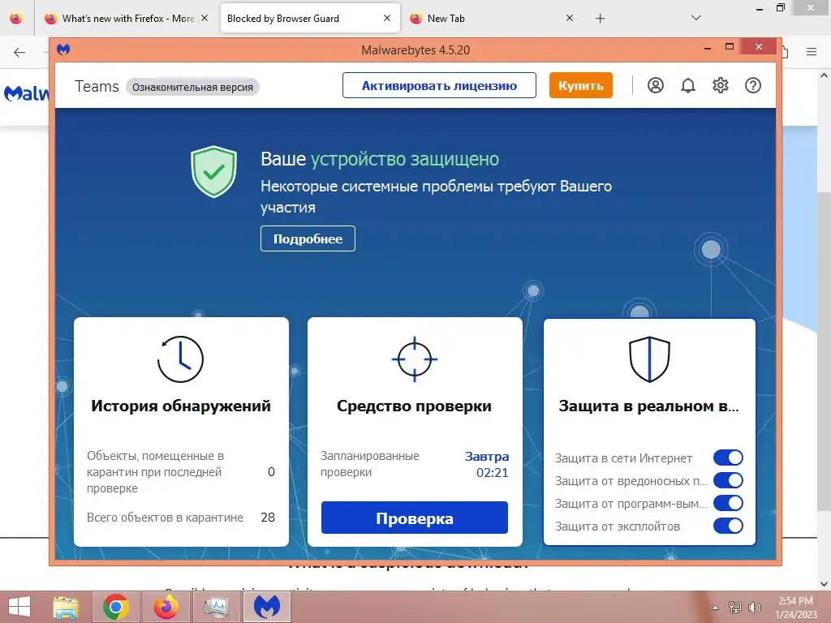The height and width of the screenshot is (623, 831).
Task: Open Start menu on taskbar
Action: coord(19,607)
